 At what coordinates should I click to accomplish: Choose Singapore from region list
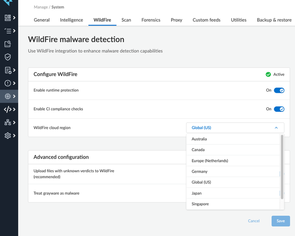[233, 204]
